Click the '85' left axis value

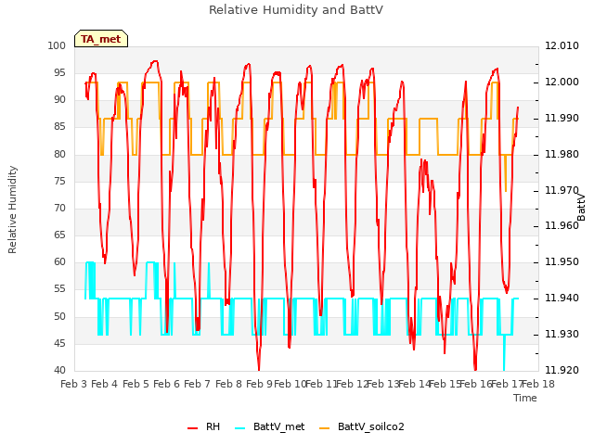tap(59, 126)
